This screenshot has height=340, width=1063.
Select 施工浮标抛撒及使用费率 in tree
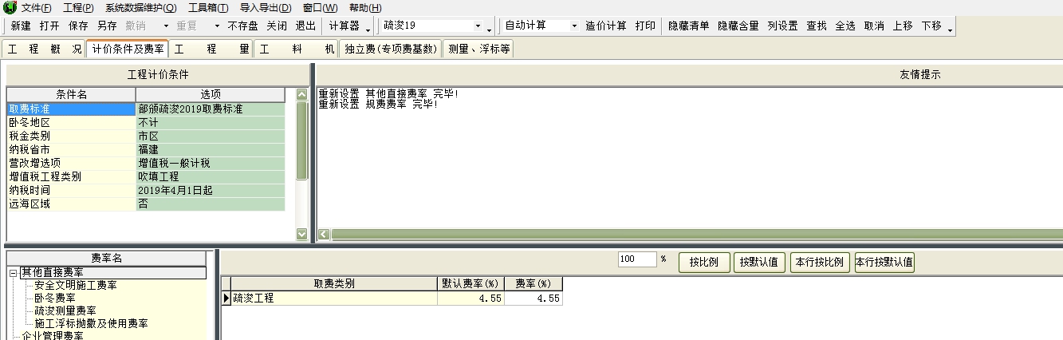(x=91, y=323)
